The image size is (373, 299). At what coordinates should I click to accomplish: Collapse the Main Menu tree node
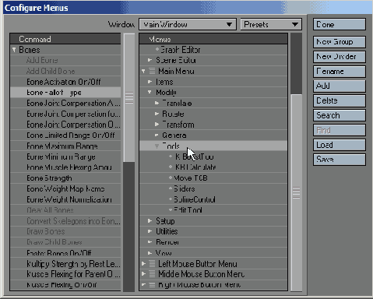click(143, 71)
